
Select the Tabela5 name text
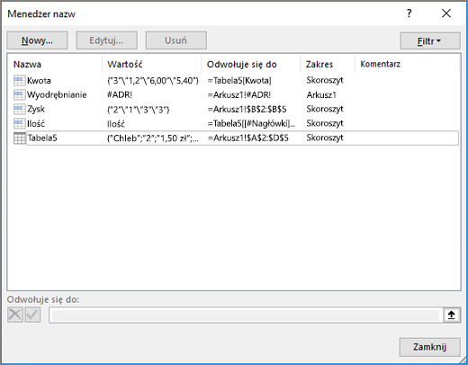(42, 138)
